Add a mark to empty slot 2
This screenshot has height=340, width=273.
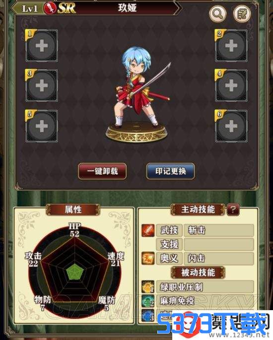click(231, 45)
